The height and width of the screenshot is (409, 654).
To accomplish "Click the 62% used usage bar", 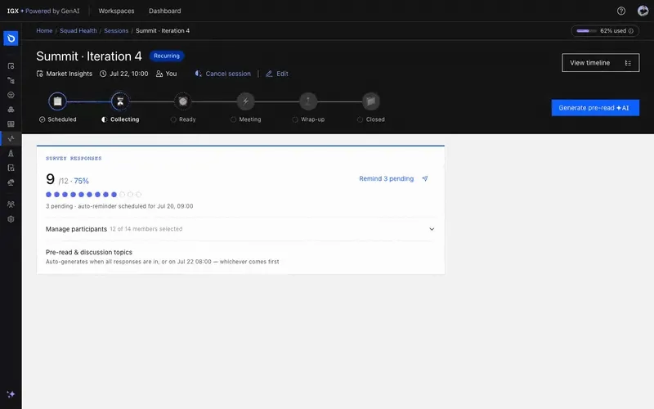I will 586,31.
